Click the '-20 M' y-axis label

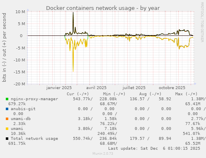(x=19, y=84)
